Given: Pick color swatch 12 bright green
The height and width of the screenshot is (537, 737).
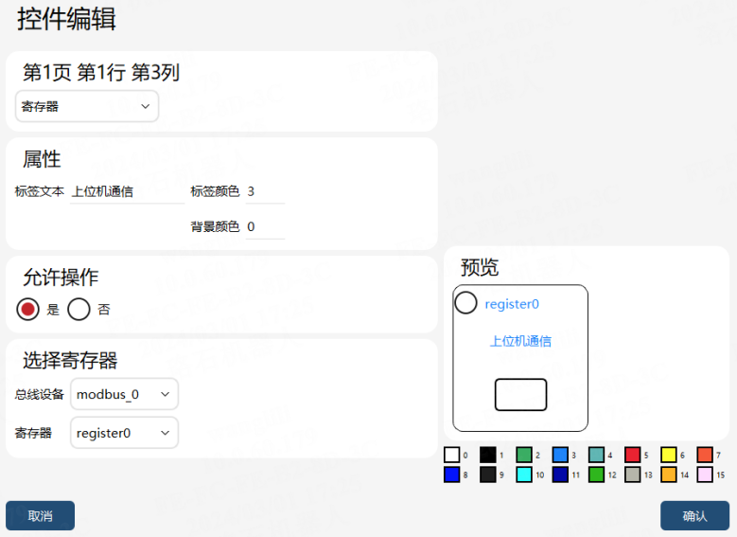Looking at the screenshot, I should coord(596,474).
